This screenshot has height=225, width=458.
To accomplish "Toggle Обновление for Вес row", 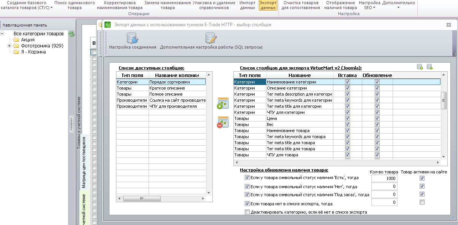I will click(x=377, y=124).
